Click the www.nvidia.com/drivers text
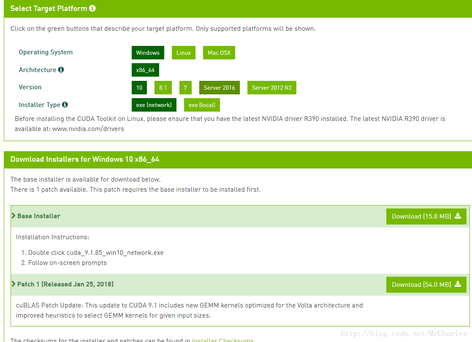 [x=88, y=129]
